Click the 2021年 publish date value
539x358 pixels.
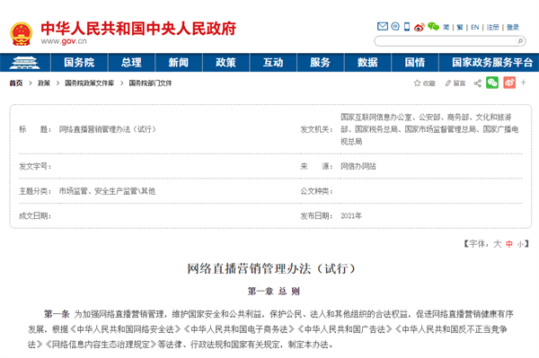pyautogui.click(x=351, y=216)
